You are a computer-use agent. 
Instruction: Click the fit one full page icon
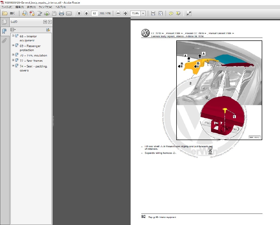[161, 13]
